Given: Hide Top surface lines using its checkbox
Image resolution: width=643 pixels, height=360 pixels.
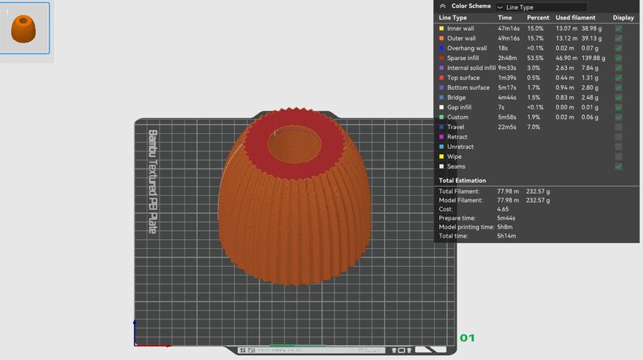Looking at the screenshot, I should (619, 78).
